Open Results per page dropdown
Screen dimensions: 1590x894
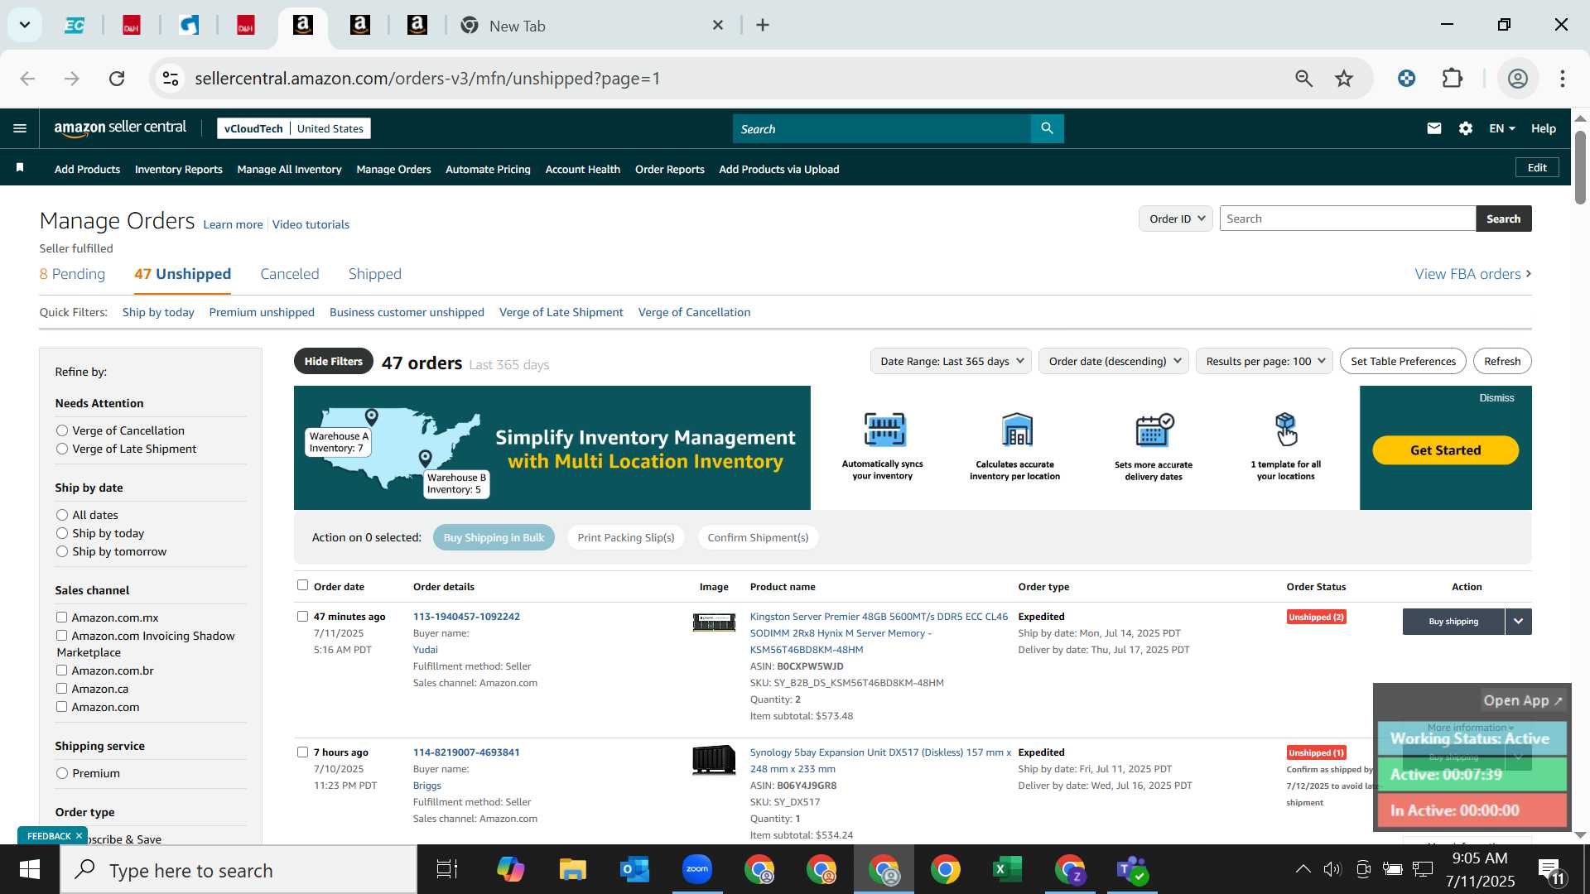[x=1265, y=361]
